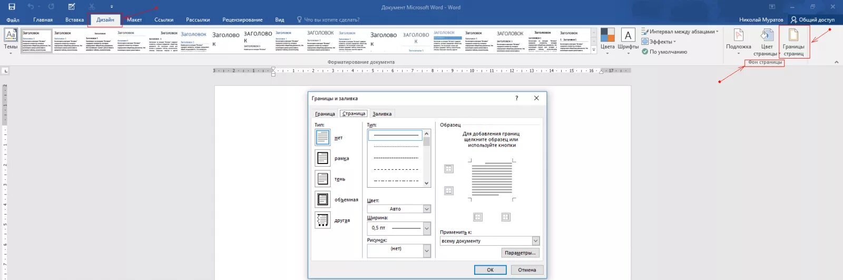Open ribbon display options in title bar

(772, 7)
